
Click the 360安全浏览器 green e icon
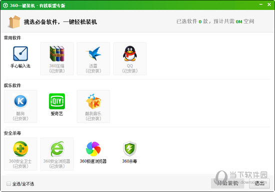point(57,149)
